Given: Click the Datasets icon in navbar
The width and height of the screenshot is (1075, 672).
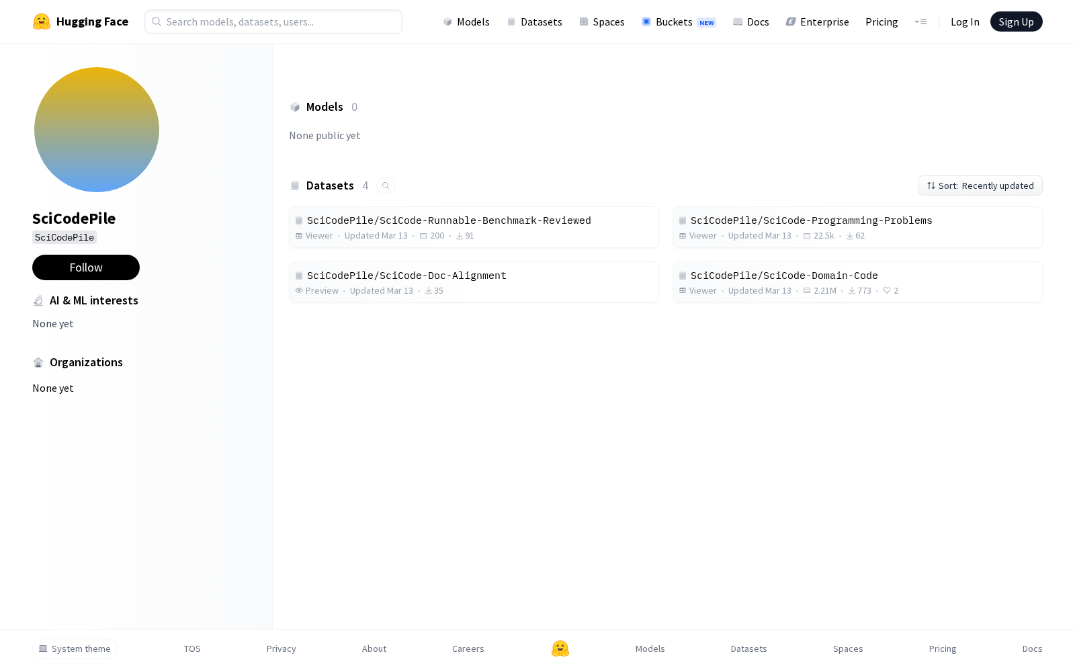Looking at the screenshot, I should (x=511, y=22).
